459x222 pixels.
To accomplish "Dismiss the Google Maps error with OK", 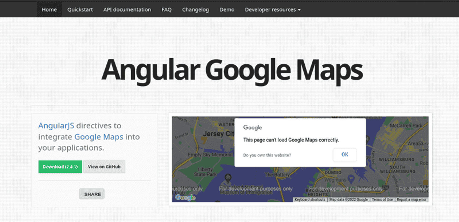I will [x=345, y=155].
